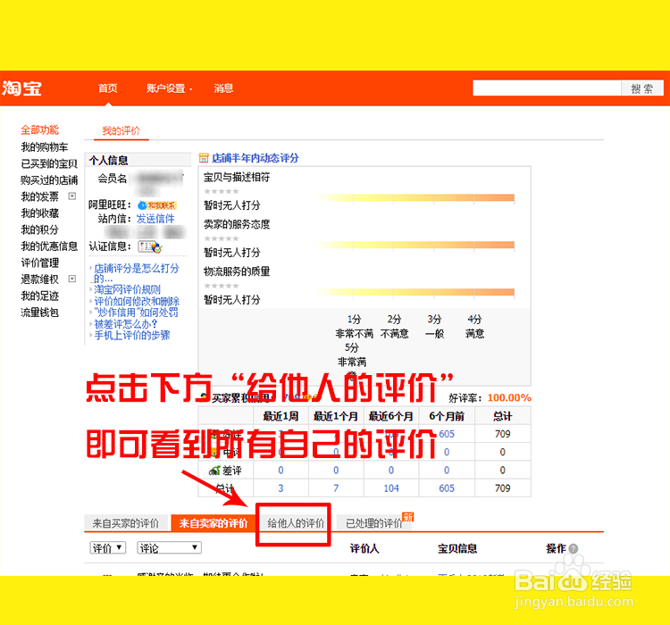670x625 pixels.
Task: Click total 104 under 最近6个月
Action: (391, 487)
